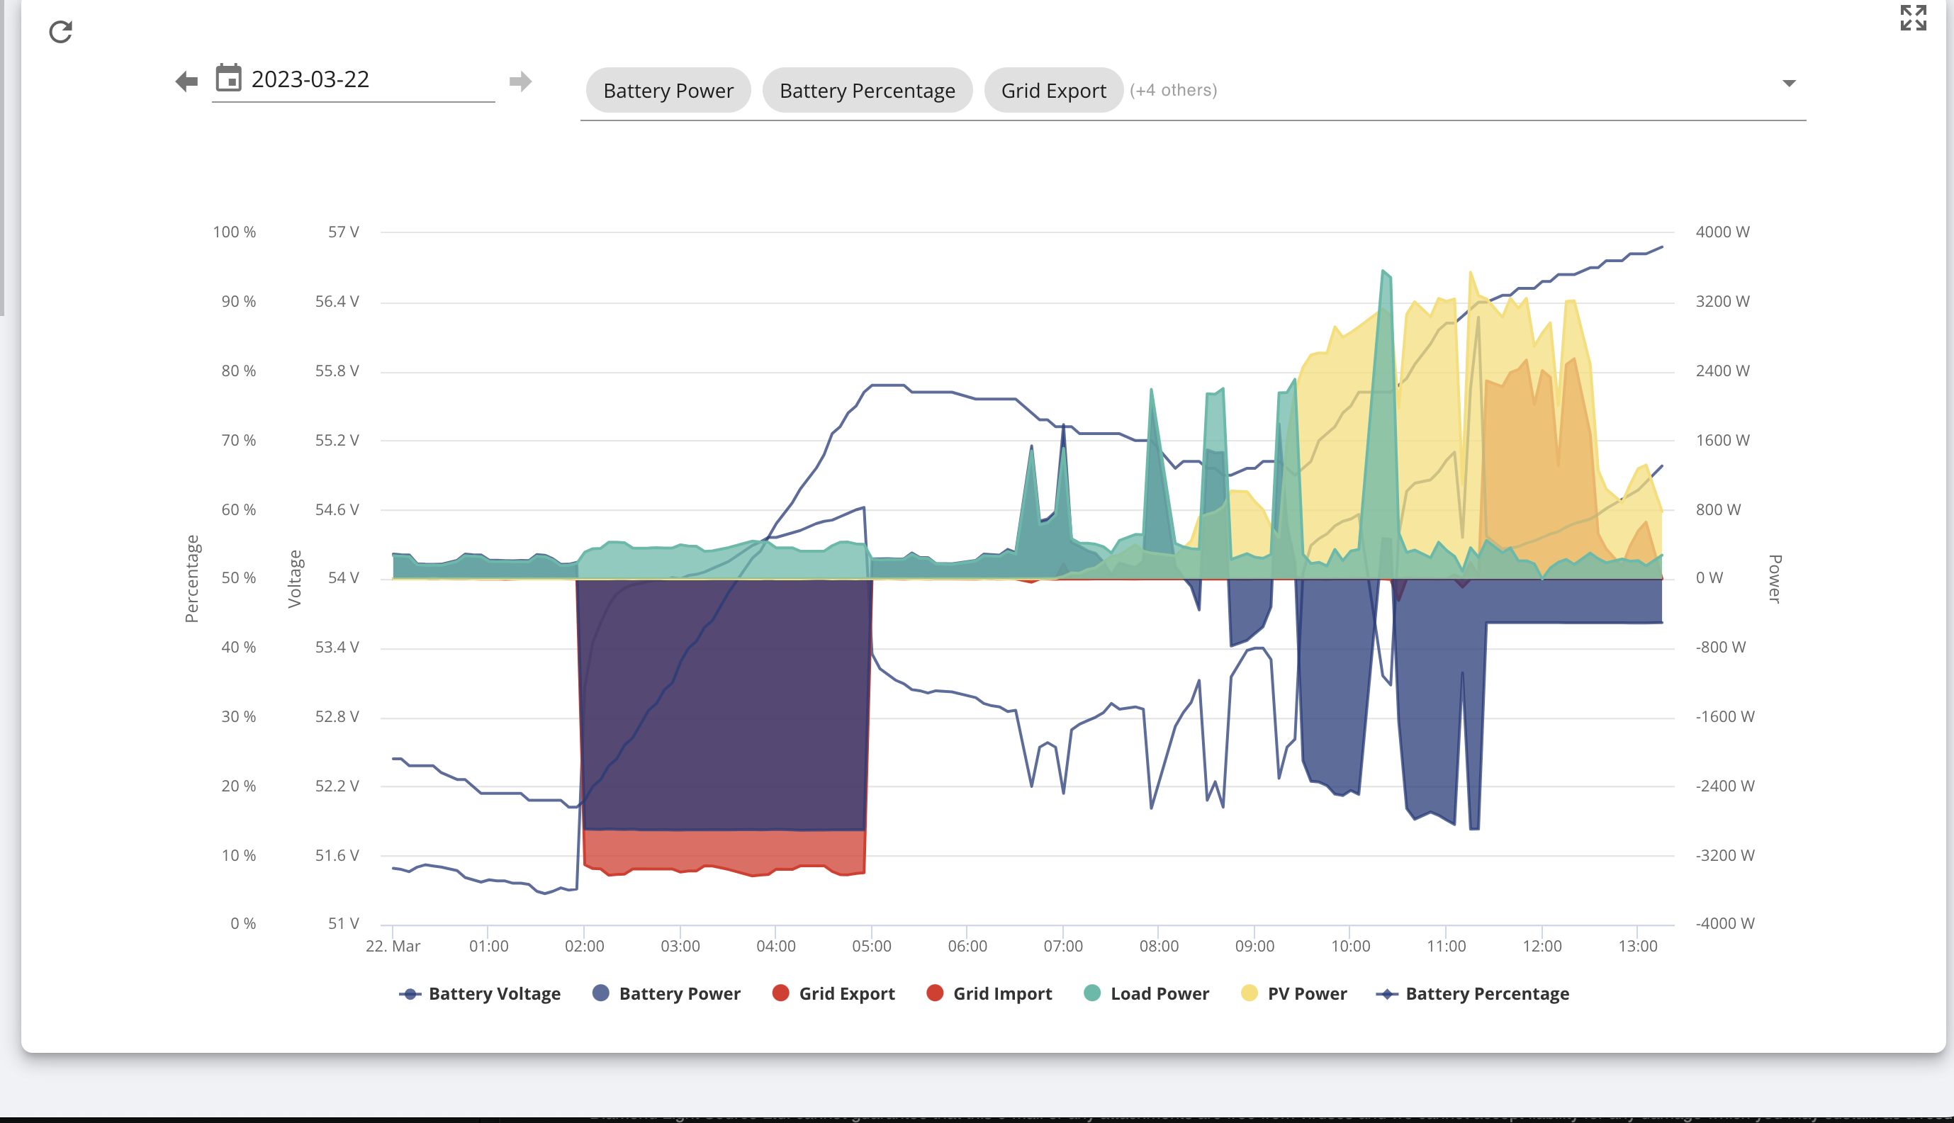Toggle PV Power series in legend

[x=1293, y=993]
